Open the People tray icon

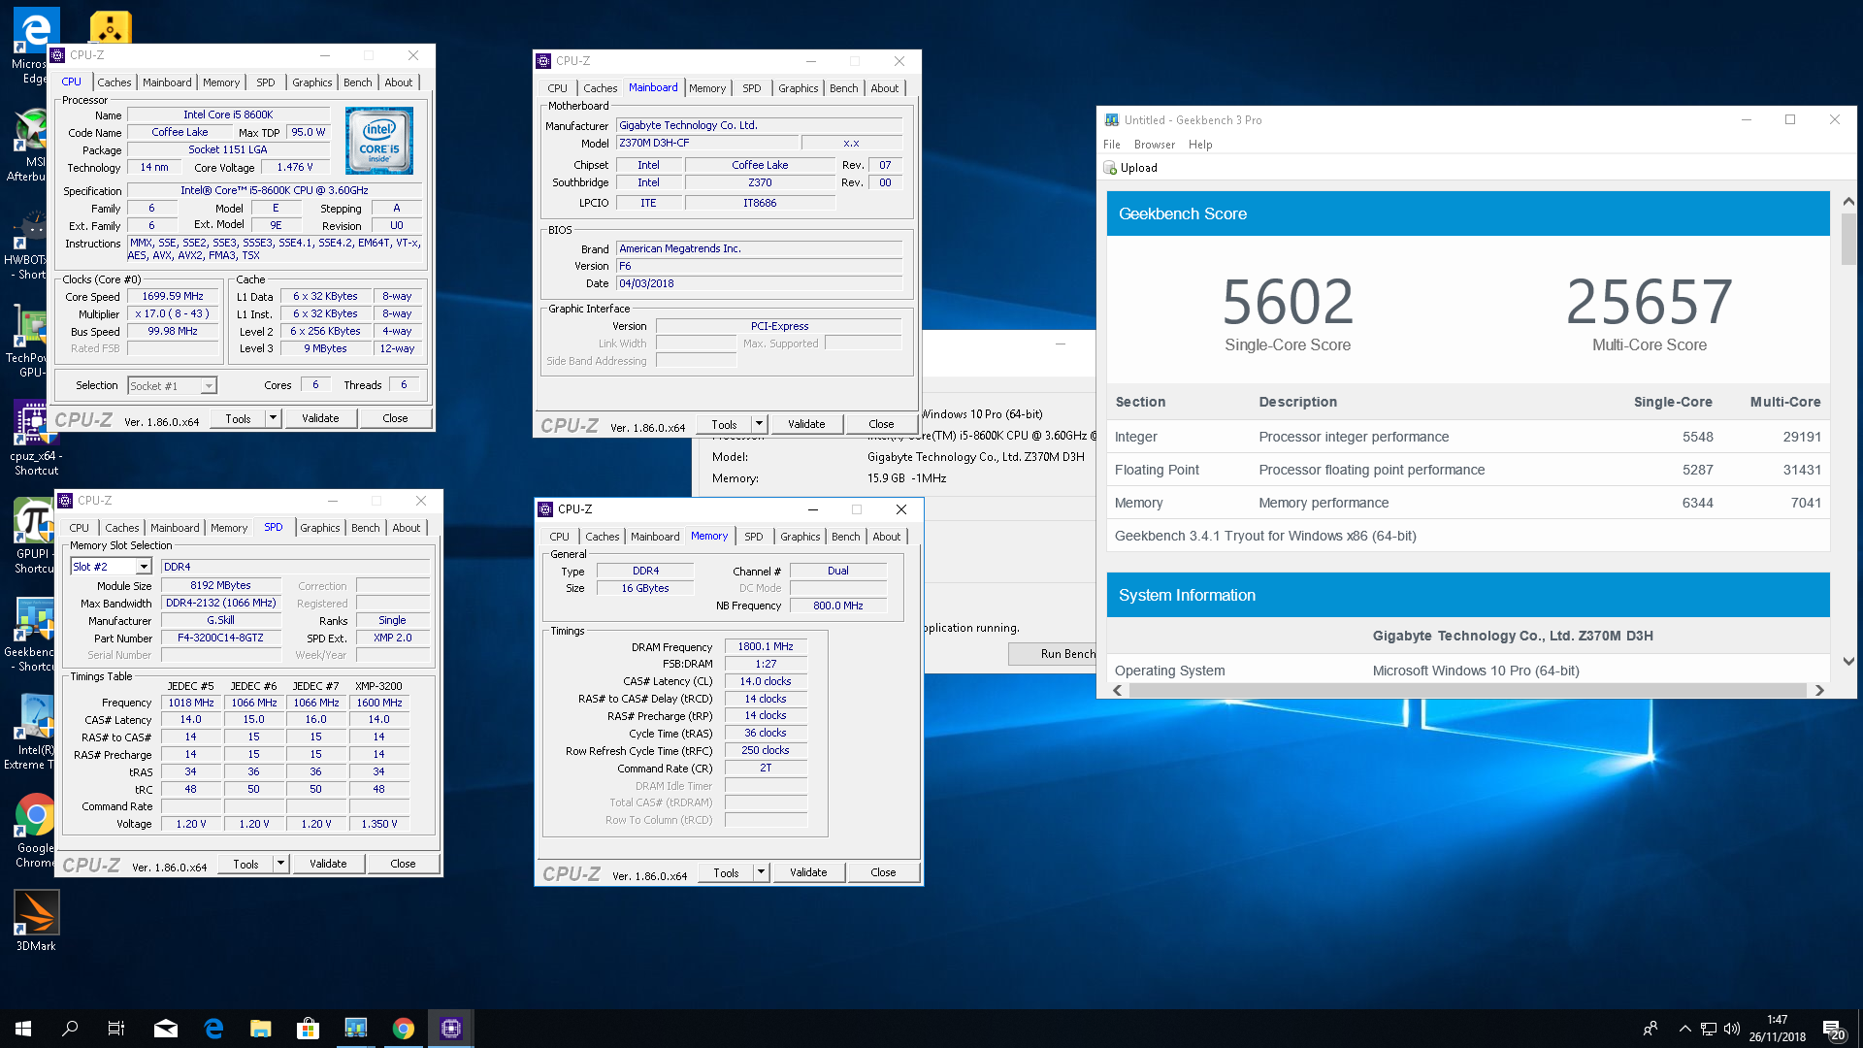[x=1650, y=1029]
